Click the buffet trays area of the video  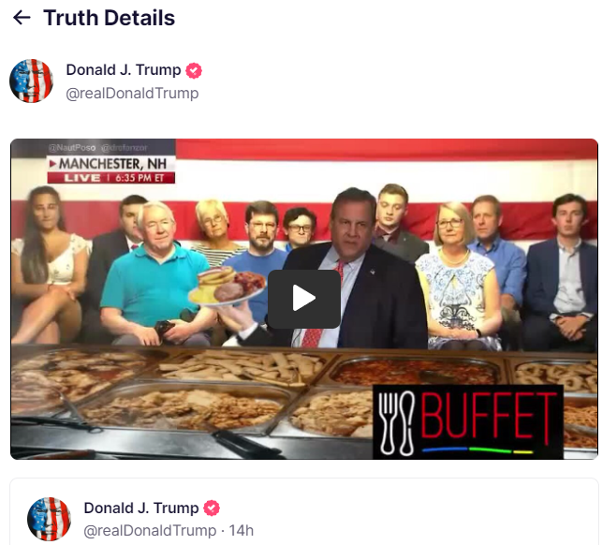point(192,400)
